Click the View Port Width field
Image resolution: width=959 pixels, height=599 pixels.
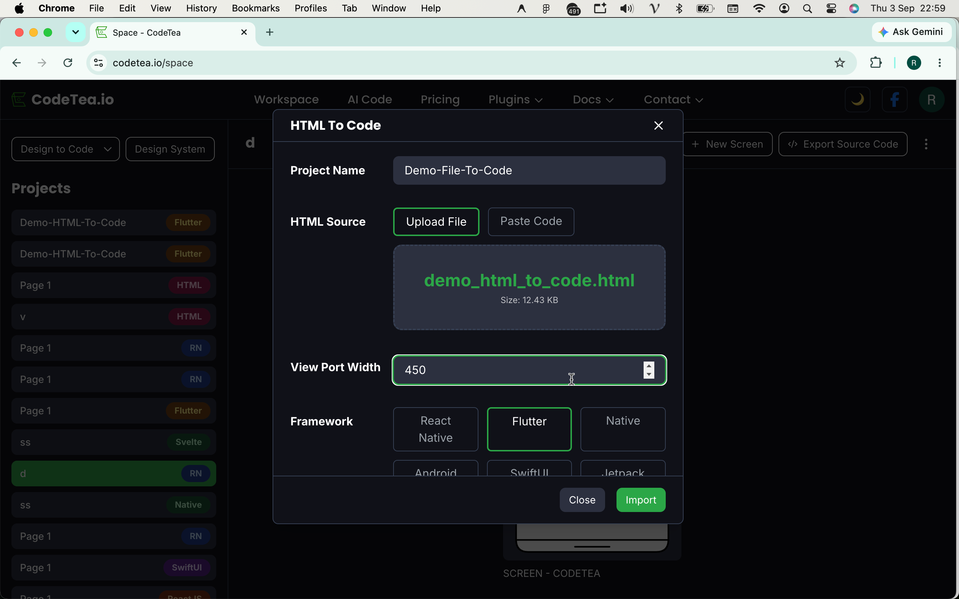coord(529,370)
